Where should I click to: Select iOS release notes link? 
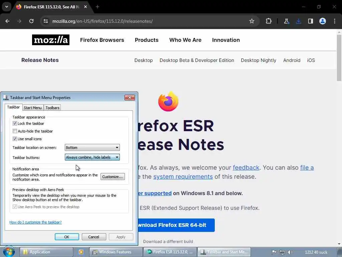click(311, 60)
